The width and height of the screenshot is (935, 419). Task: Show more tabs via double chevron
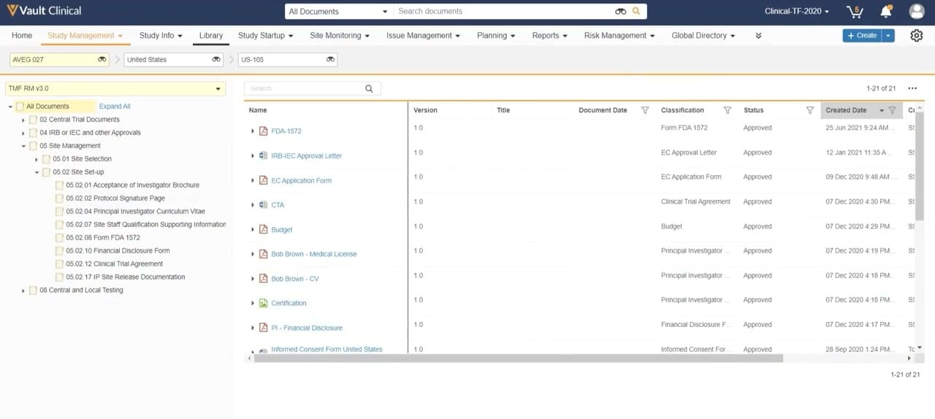758,35
